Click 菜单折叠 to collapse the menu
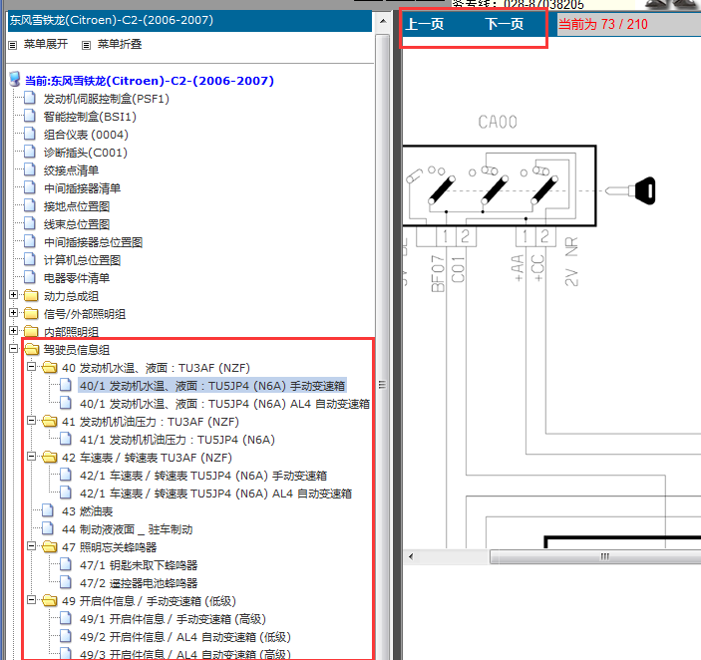701x660 pixels. pos(120,44)
